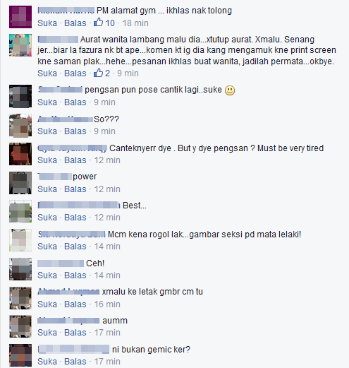This screenshot has height=368, width=349.
Task: Click Balas under 'ni bukan gemic ker?'
Action: [x=75, y=362]
